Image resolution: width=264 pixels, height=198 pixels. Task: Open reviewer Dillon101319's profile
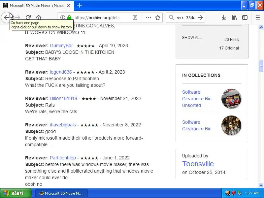pos(63,98)
